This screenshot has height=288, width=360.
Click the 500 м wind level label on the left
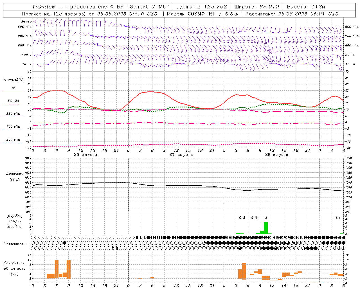(x=27, y=55)
